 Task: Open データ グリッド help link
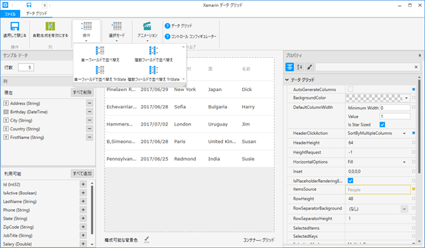(x=179, y=26)
